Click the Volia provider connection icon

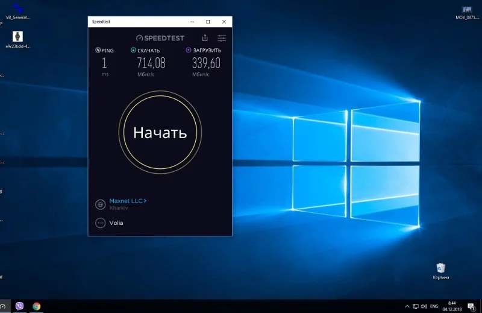click(x=100, y=223)
